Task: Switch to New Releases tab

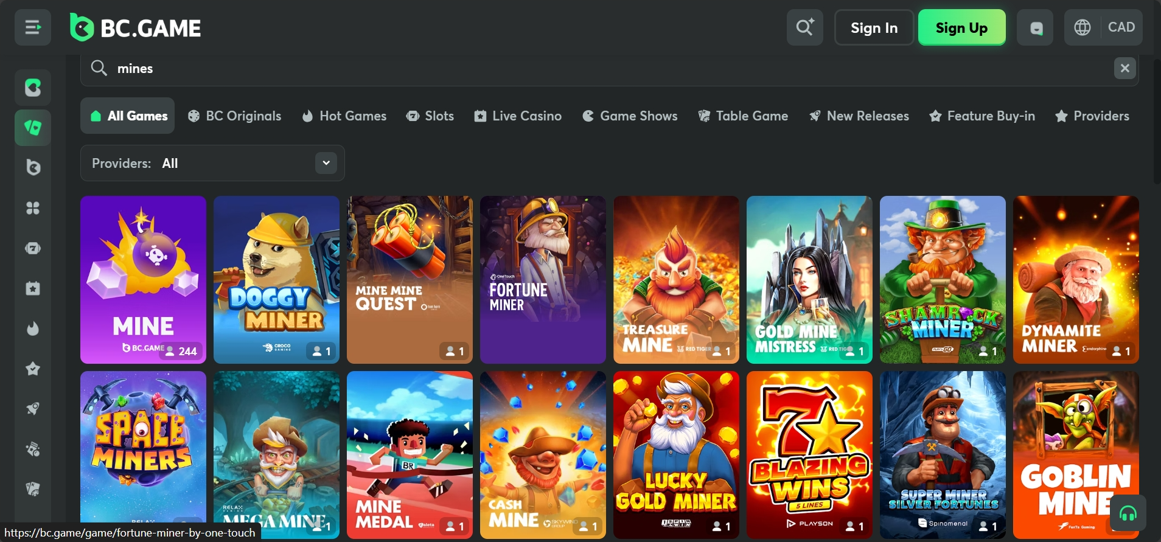Action: (859, 116)
